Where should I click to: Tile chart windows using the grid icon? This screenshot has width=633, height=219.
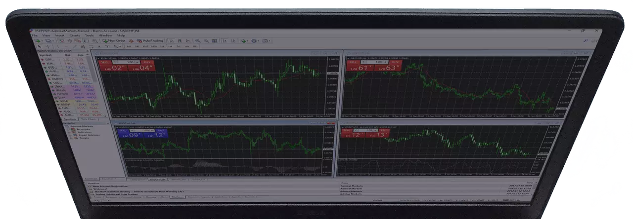click(215, 41)
